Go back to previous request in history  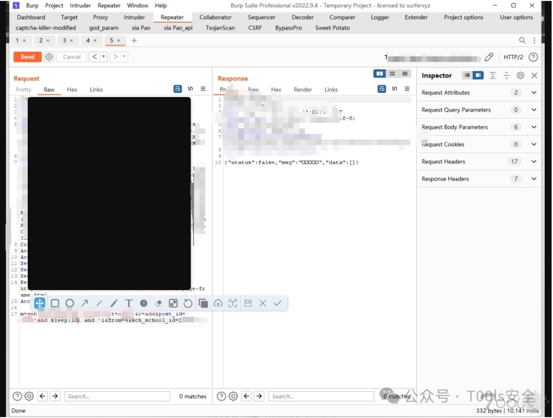point(94,56)
